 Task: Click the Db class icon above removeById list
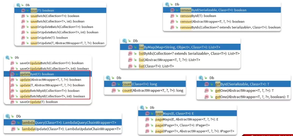[167, 4]
